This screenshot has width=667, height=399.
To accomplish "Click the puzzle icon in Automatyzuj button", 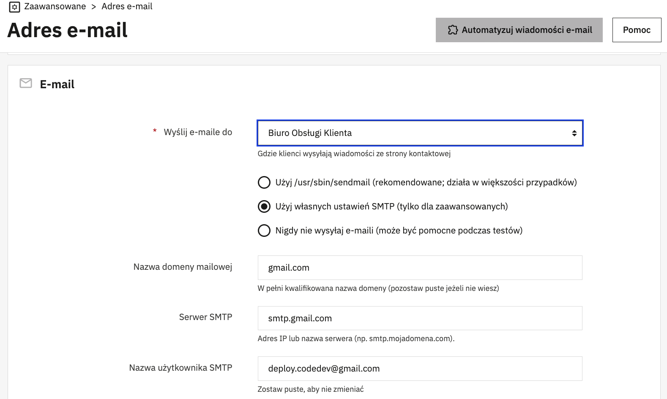I will (453, 30).
